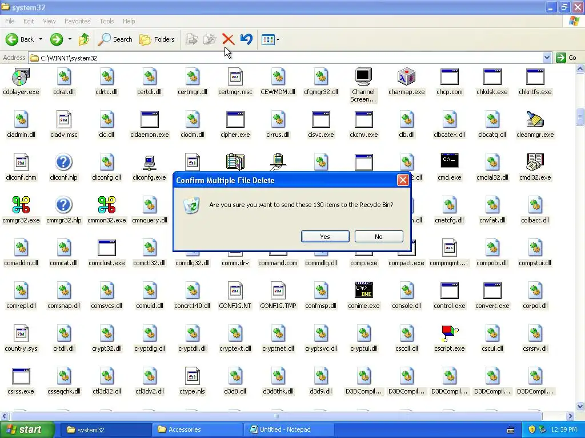Click the security shield tray icon
The image size is (585, 438).
[532, 429]
